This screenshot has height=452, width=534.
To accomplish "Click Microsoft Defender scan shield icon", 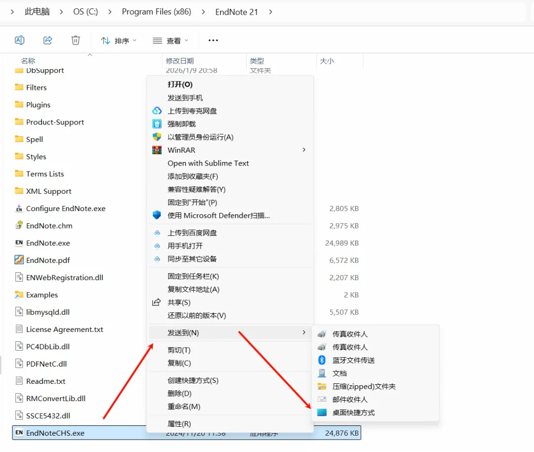I will click(157, 215).
